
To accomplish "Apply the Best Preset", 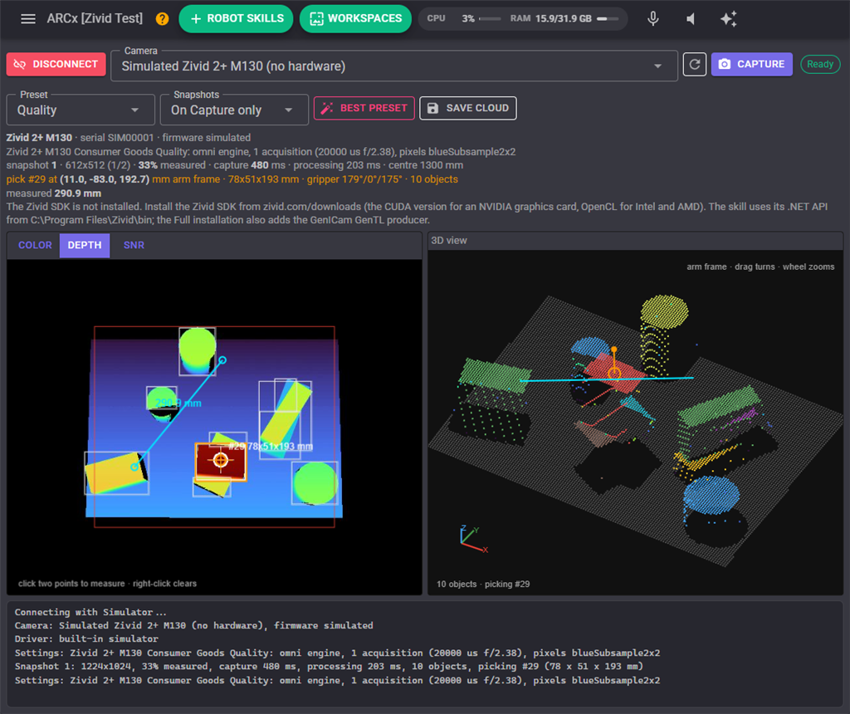I will 364,108.
